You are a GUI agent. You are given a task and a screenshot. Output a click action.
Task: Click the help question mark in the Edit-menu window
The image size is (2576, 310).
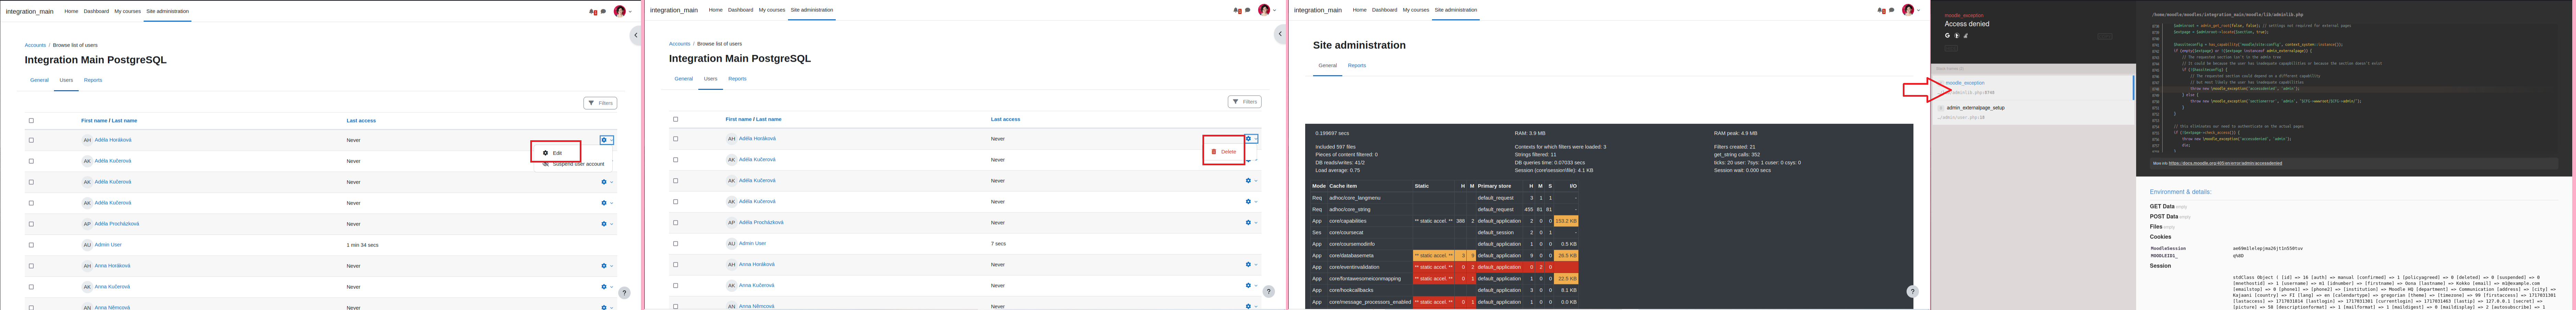(624, 293)
